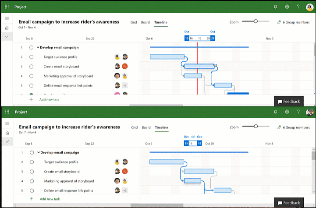Image resolution: width=316 pixels, height=208 pixels.
Task: Mark Create email storyboard complete in bottom window
Action: pos(32,172)
